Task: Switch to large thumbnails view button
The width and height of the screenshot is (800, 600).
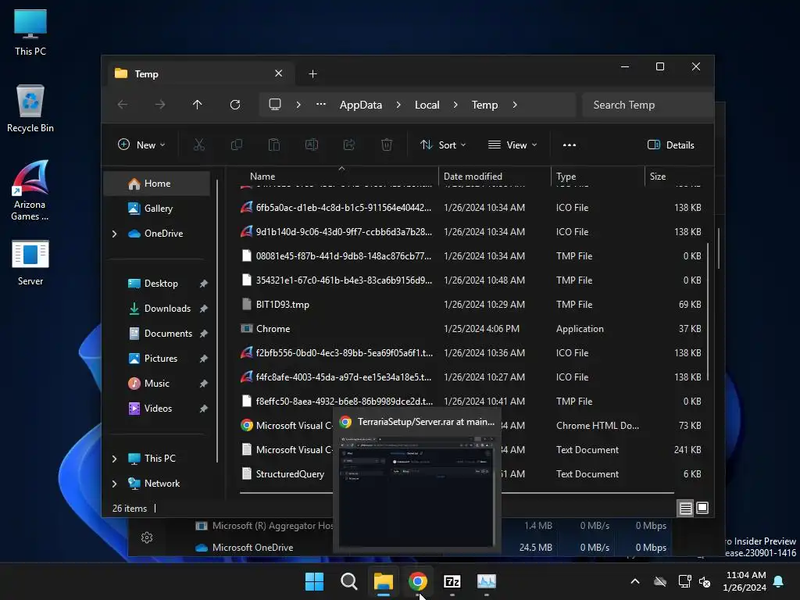Action: (702, 508)
